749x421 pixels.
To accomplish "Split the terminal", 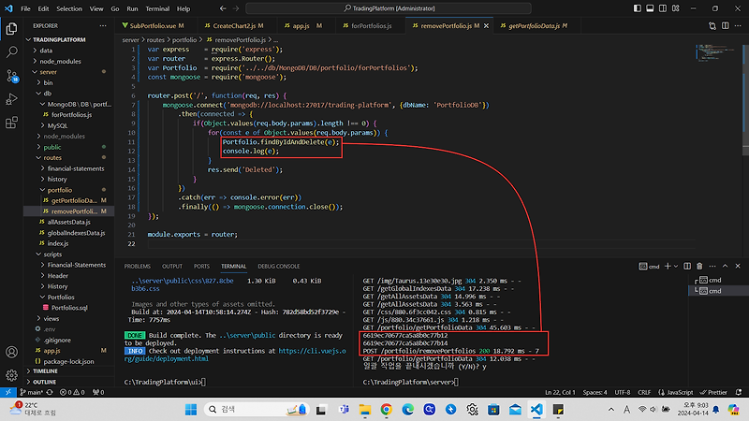I will tap(687, 267).
